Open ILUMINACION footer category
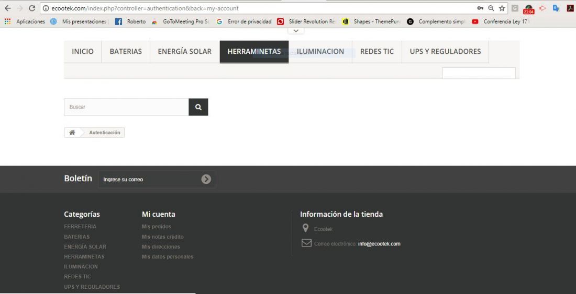This screenshot has width=576, height=294. click(x=81, y=266)
